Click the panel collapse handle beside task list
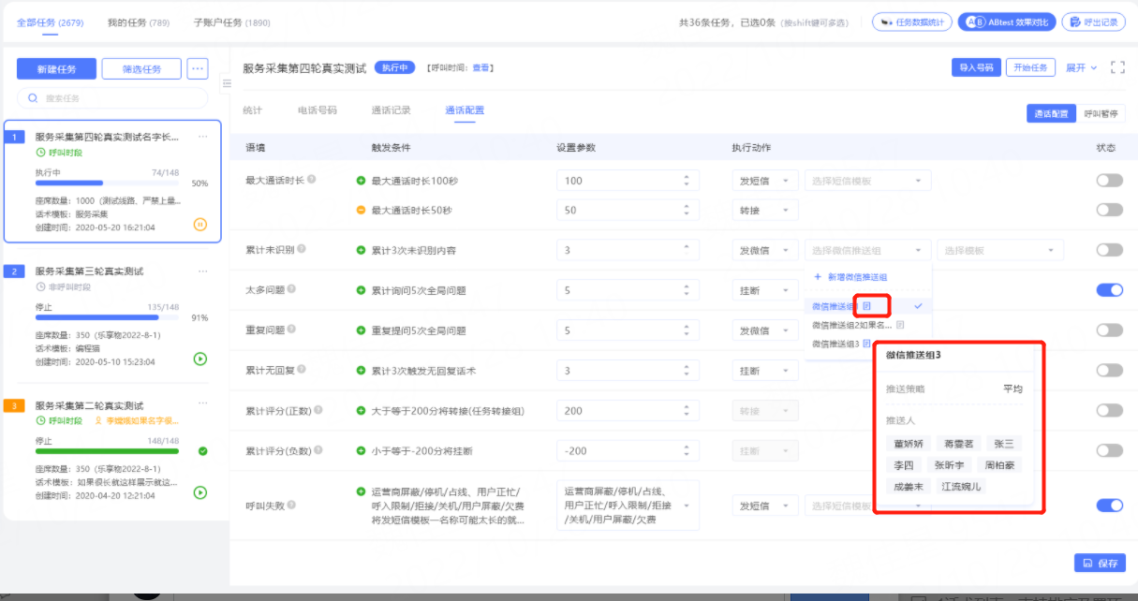This screenshot has width=1138, height=601. pyautogui.click(x=226, y=84)
